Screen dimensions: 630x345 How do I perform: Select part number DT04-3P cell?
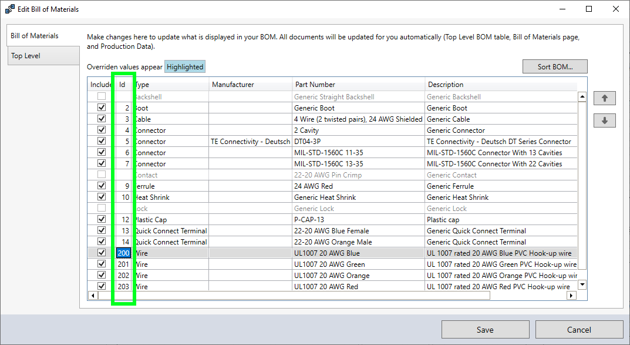tap(358, 142)
